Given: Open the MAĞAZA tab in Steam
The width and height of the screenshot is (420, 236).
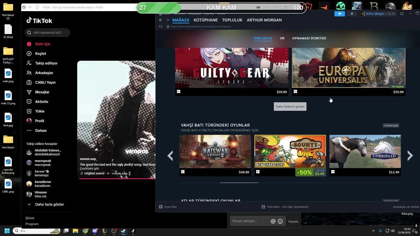Looking at the screenshot, I should pyautogui.click(x=181, y=20).
